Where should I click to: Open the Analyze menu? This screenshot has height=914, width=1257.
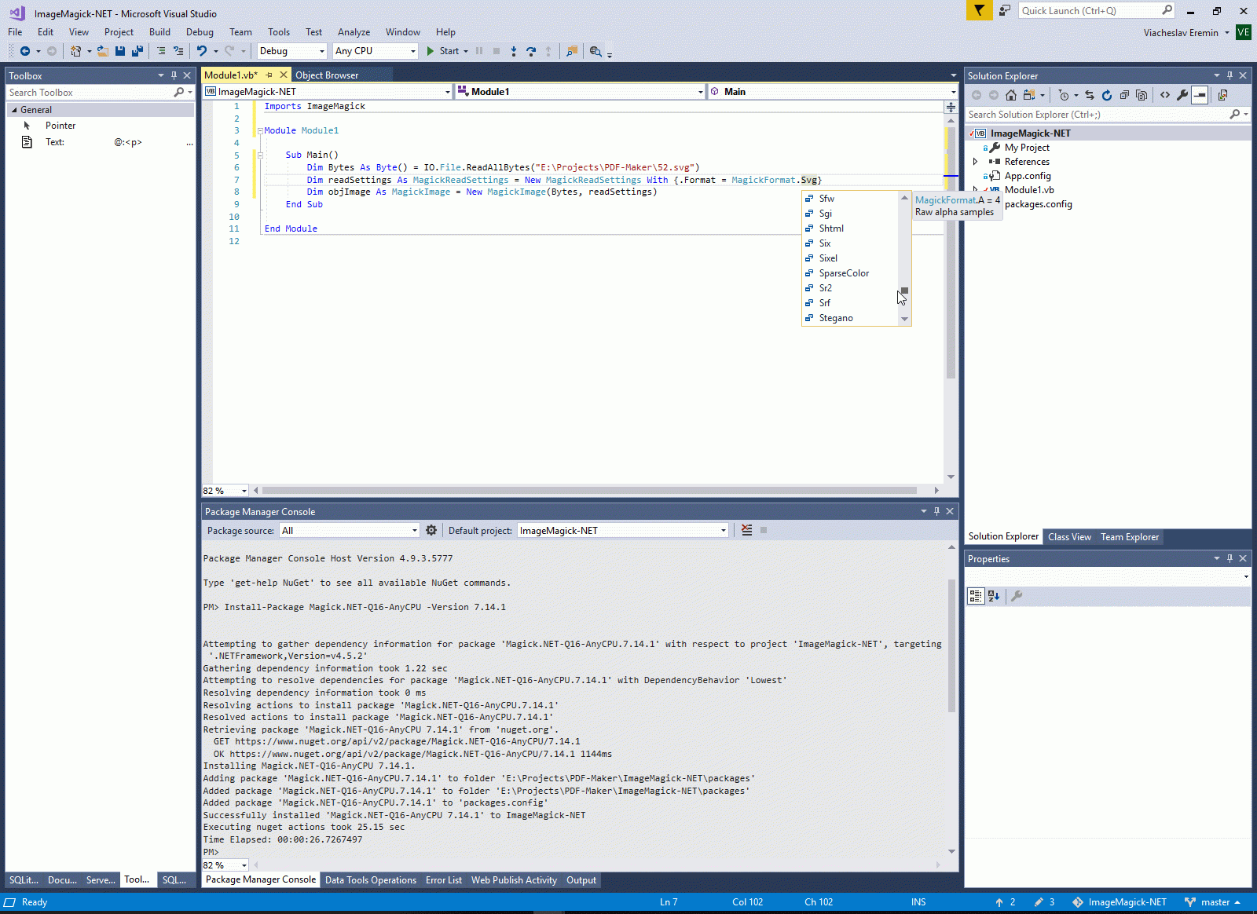[354, 32]
